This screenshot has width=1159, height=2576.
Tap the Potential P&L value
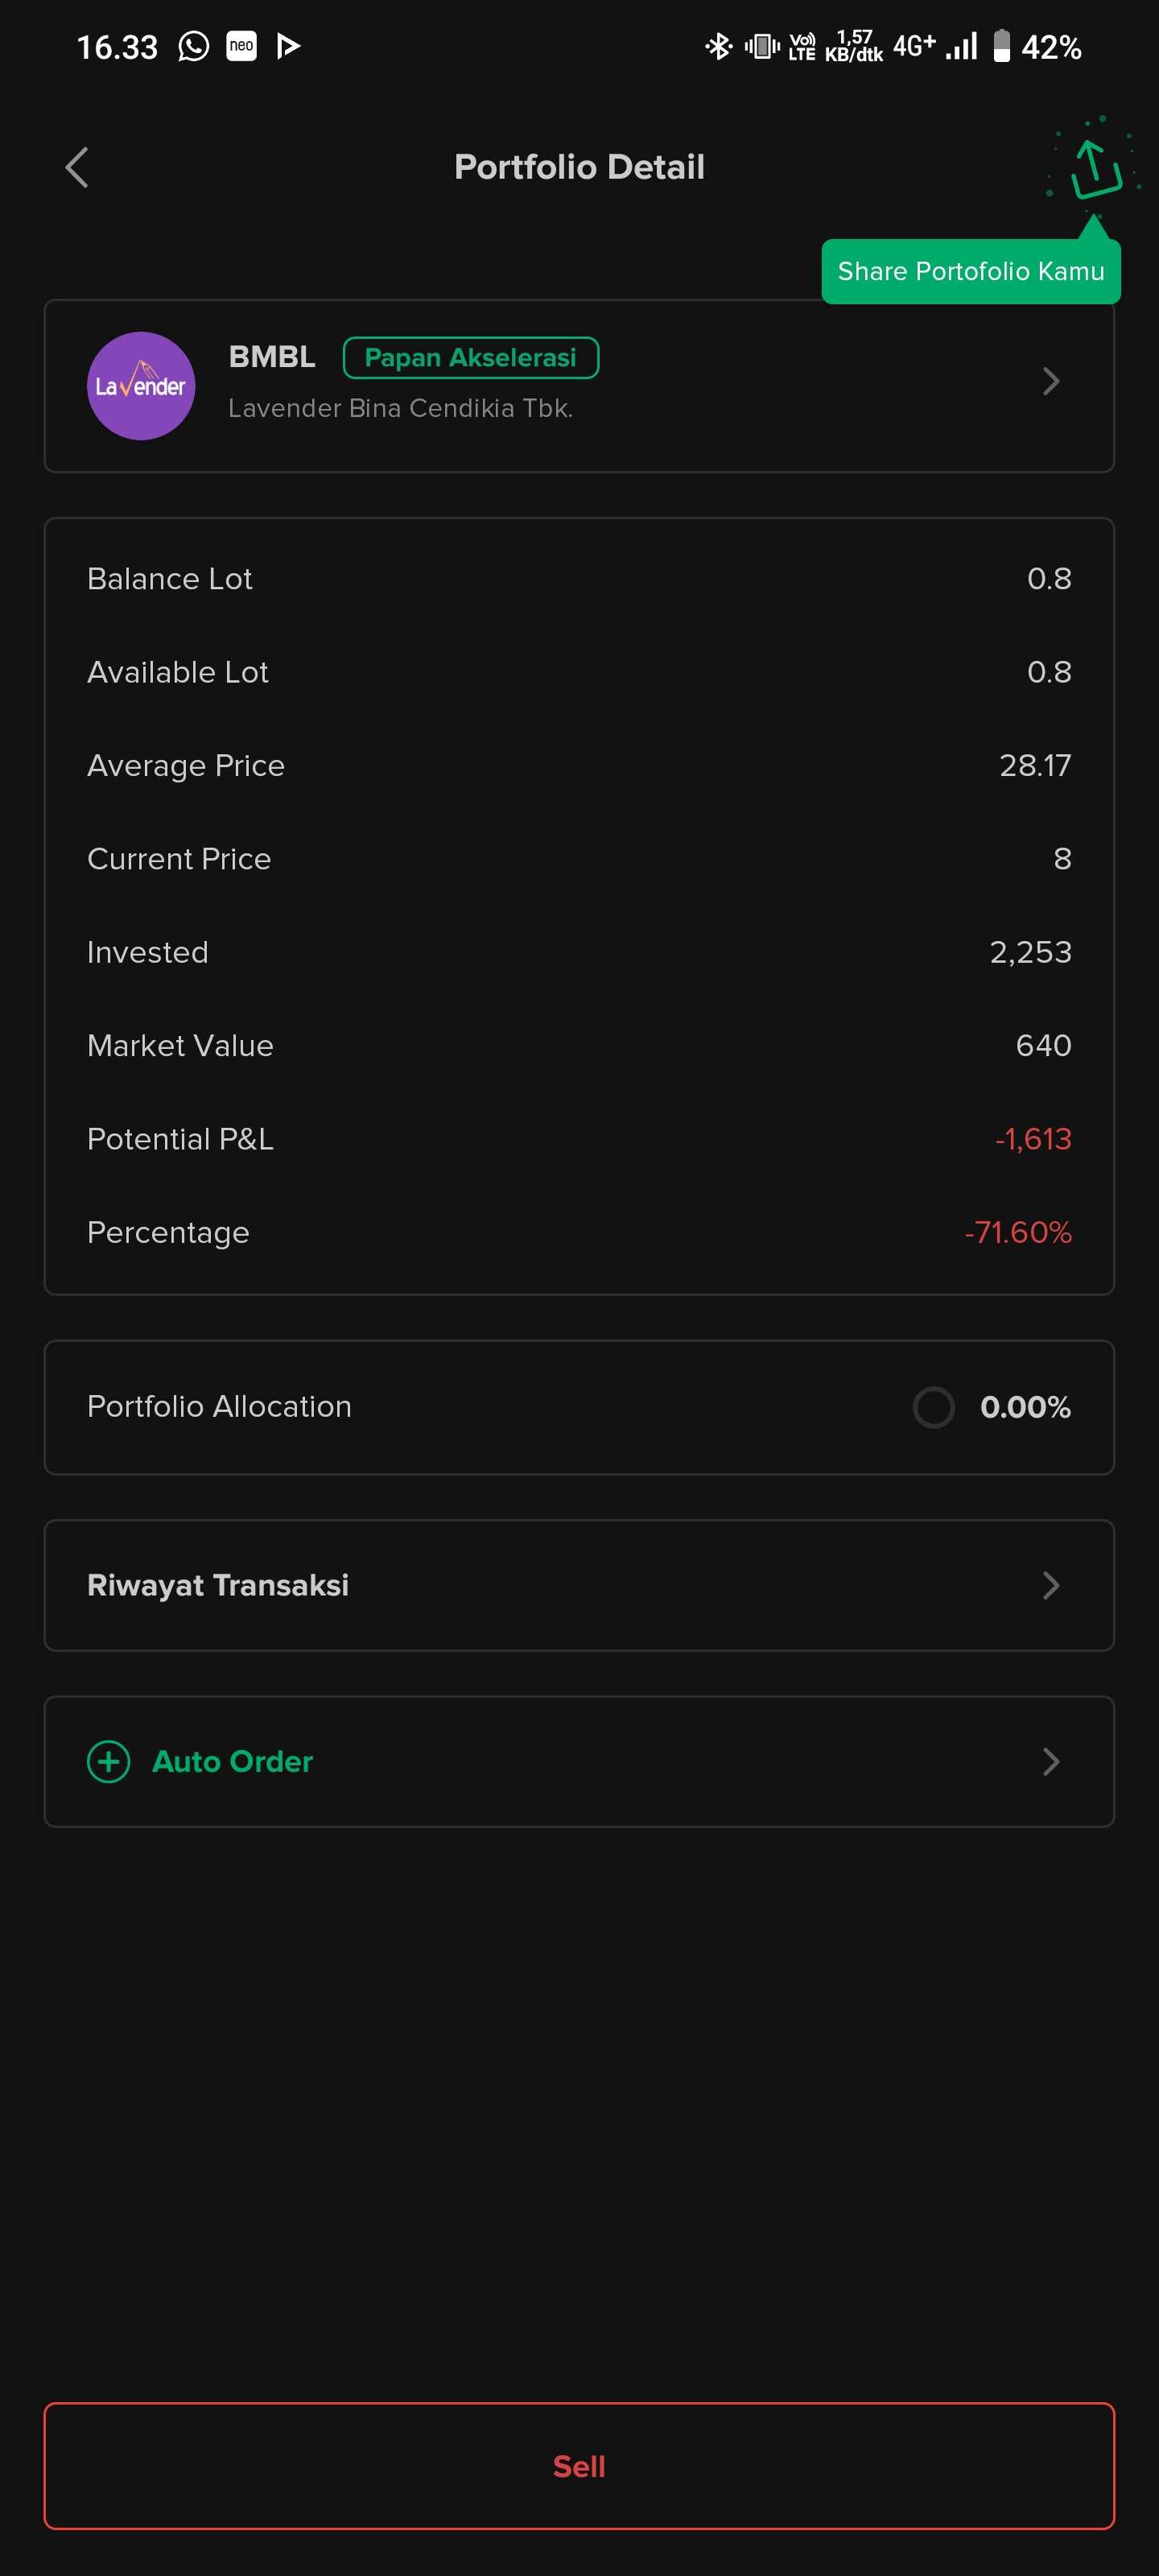click(1033, 1139)
